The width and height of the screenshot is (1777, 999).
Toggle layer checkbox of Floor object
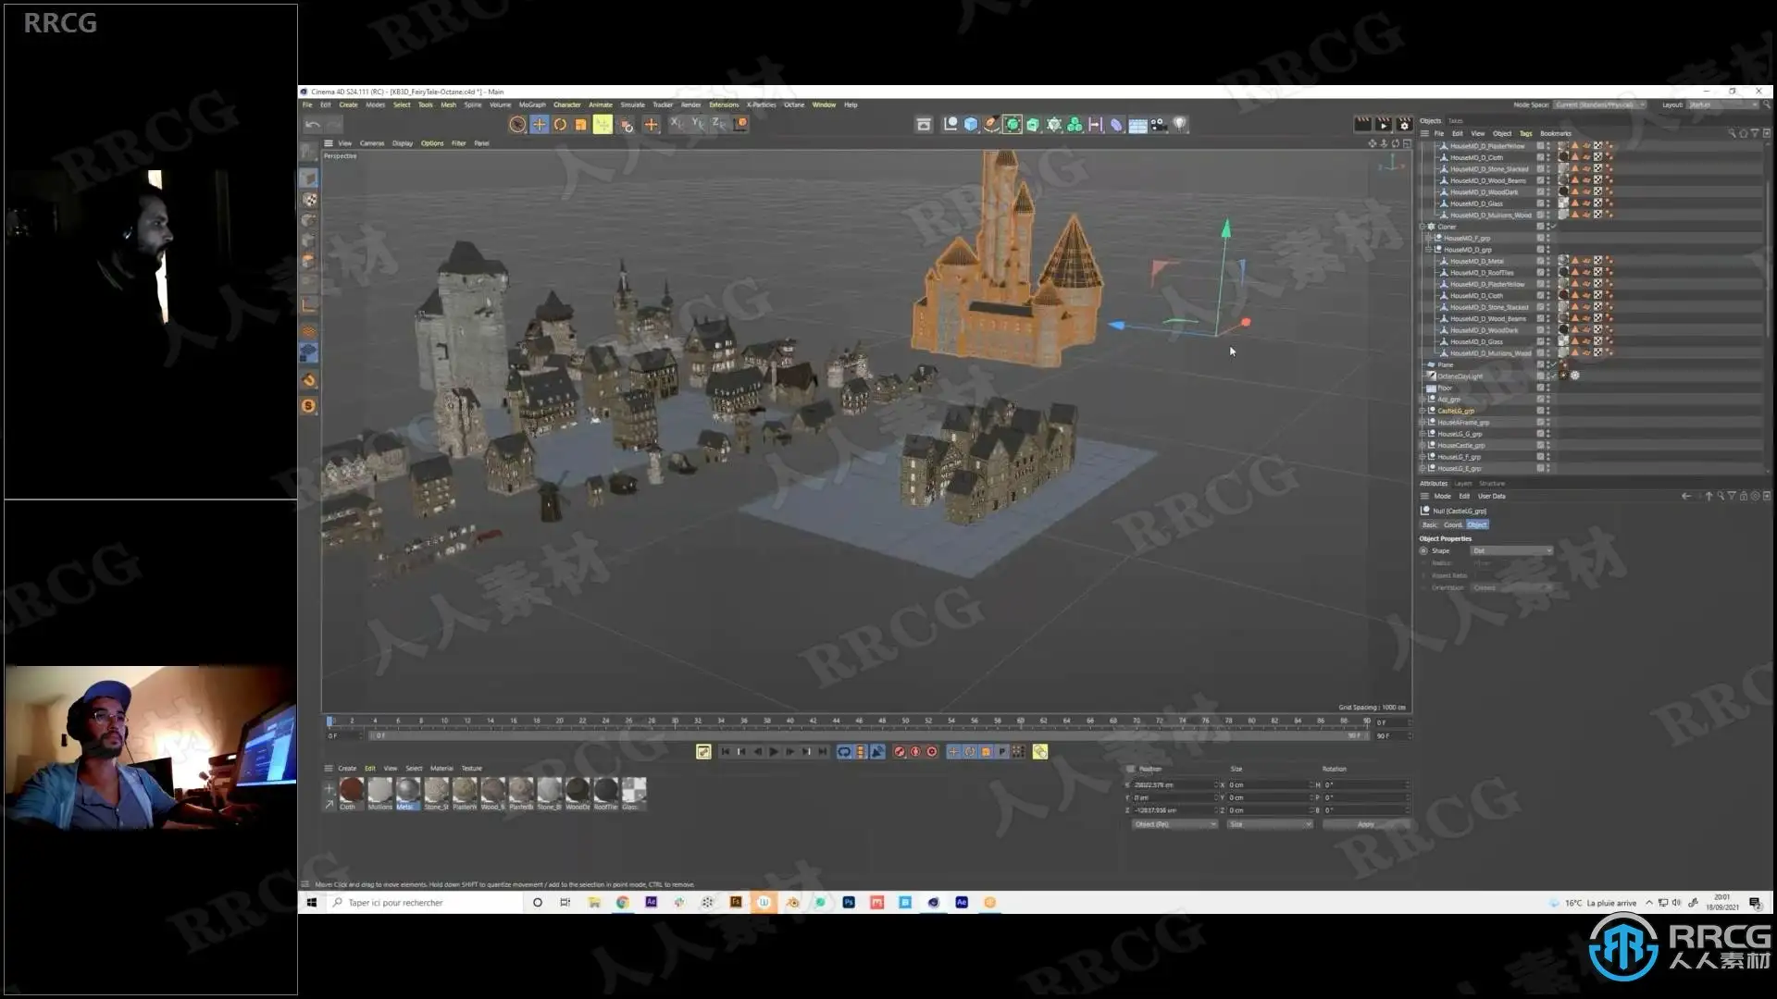coord(1540,388)
